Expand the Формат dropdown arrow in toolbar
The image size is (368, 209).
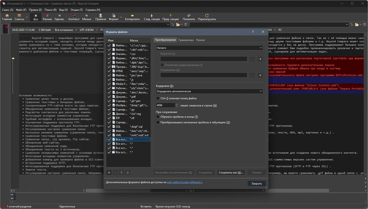[121, 17]
